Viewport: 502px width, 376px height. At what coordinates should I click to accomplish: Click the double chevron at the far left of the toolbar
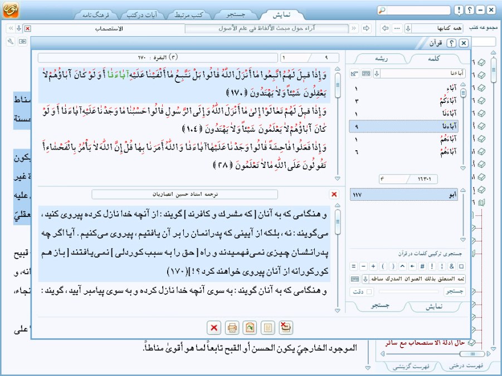click(11, 28)
